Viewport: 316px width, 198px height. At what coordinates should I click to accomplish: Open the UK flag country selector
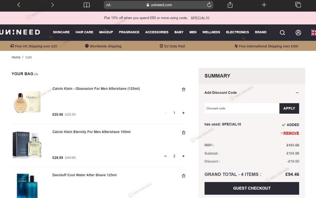coord(313,33)
